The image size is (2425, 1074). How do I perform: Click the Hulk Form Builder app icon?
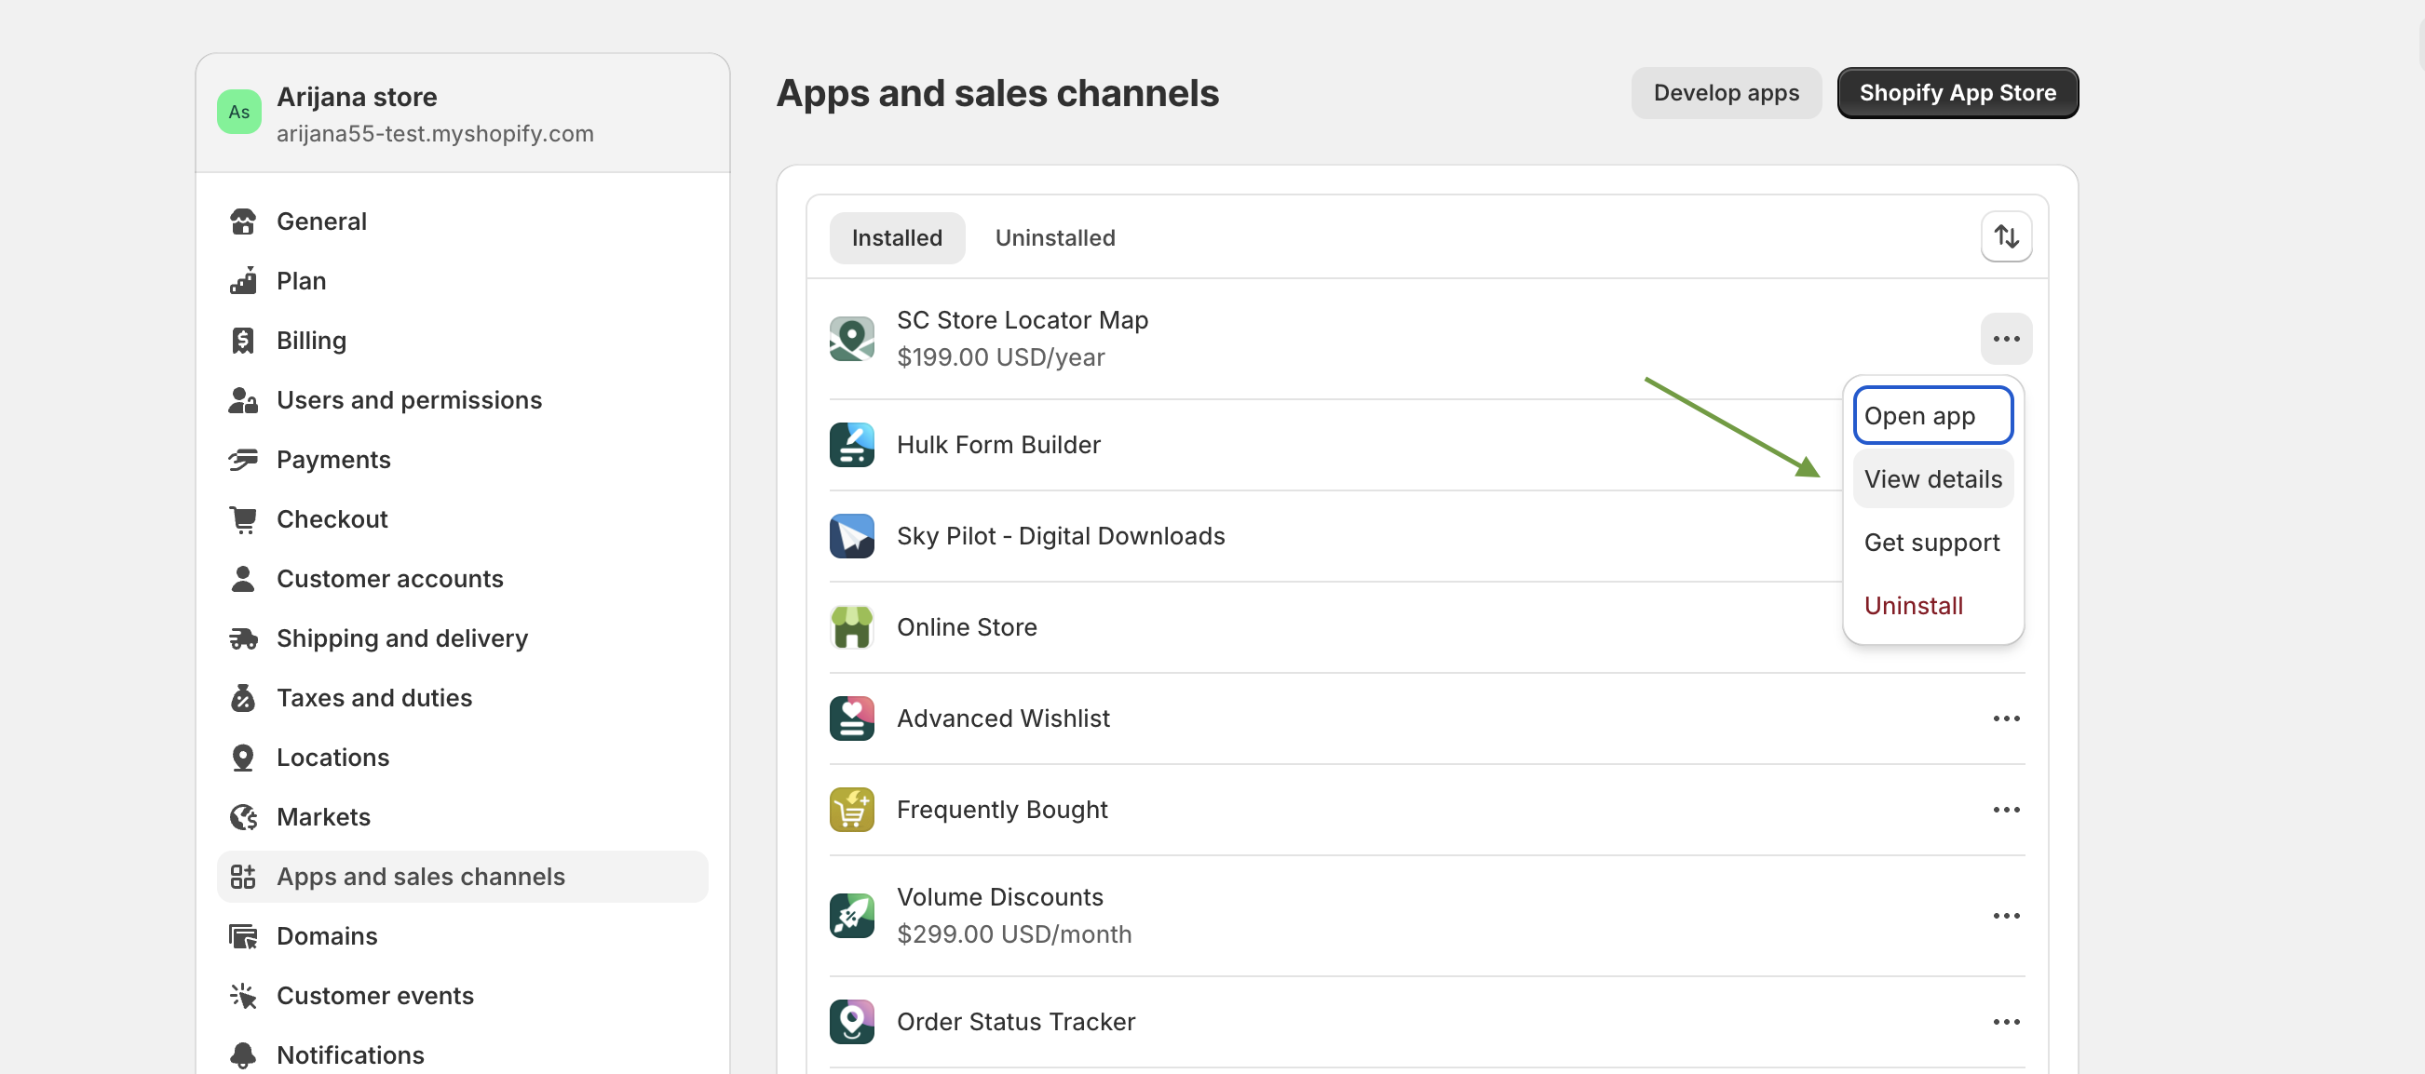click(x=851, y=445)
